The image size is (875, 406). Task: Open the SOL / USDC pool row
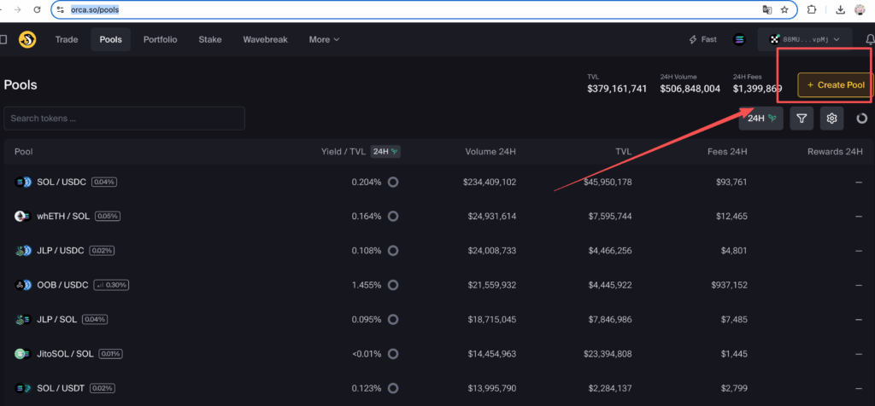coord(60,182)
